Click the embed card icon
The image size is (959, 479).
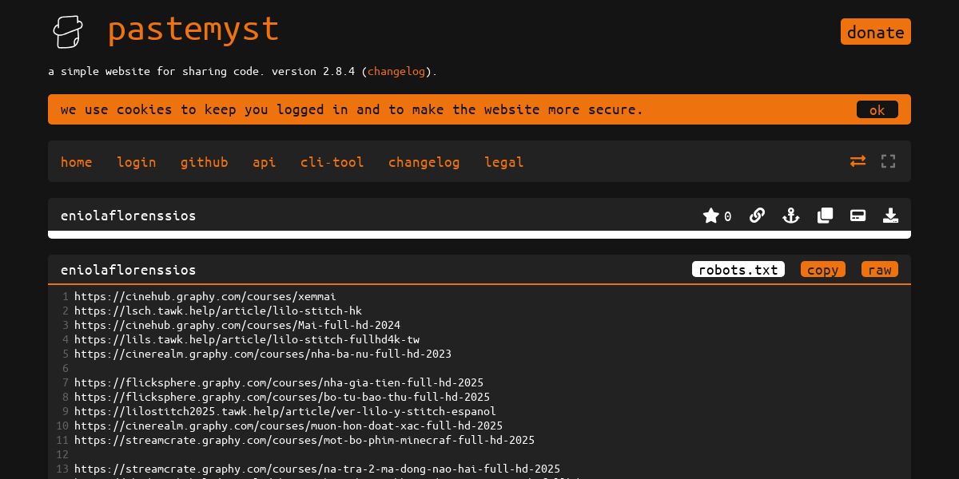pos(858,216)
